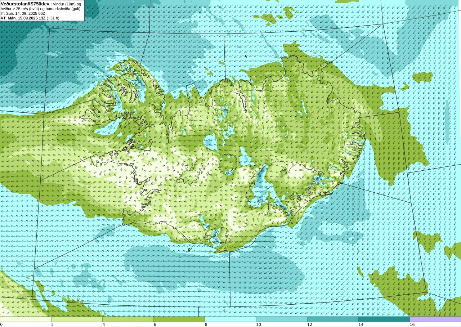461x327 pixels.
Task: Select the hviður > 25 m/s description line
Action: click(41, 9)
